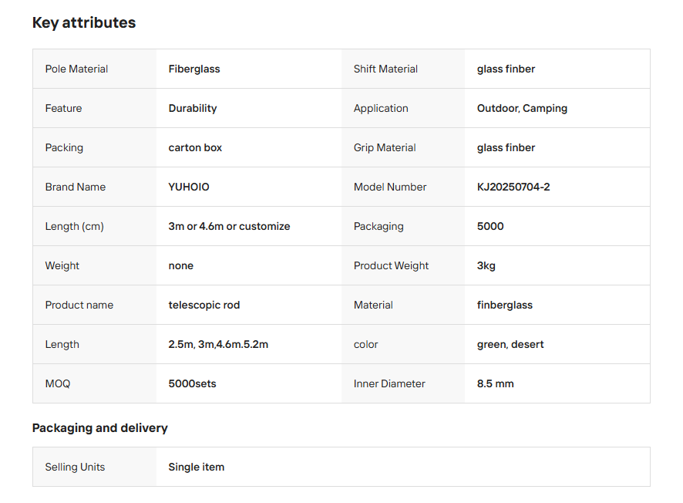Click the Packaging and delivery heading
This screenshot has width=683, height=503.
99,428
